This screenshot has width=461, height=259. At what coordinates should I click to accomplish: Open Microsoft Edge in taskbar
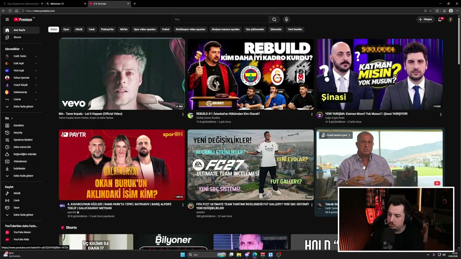255,255
